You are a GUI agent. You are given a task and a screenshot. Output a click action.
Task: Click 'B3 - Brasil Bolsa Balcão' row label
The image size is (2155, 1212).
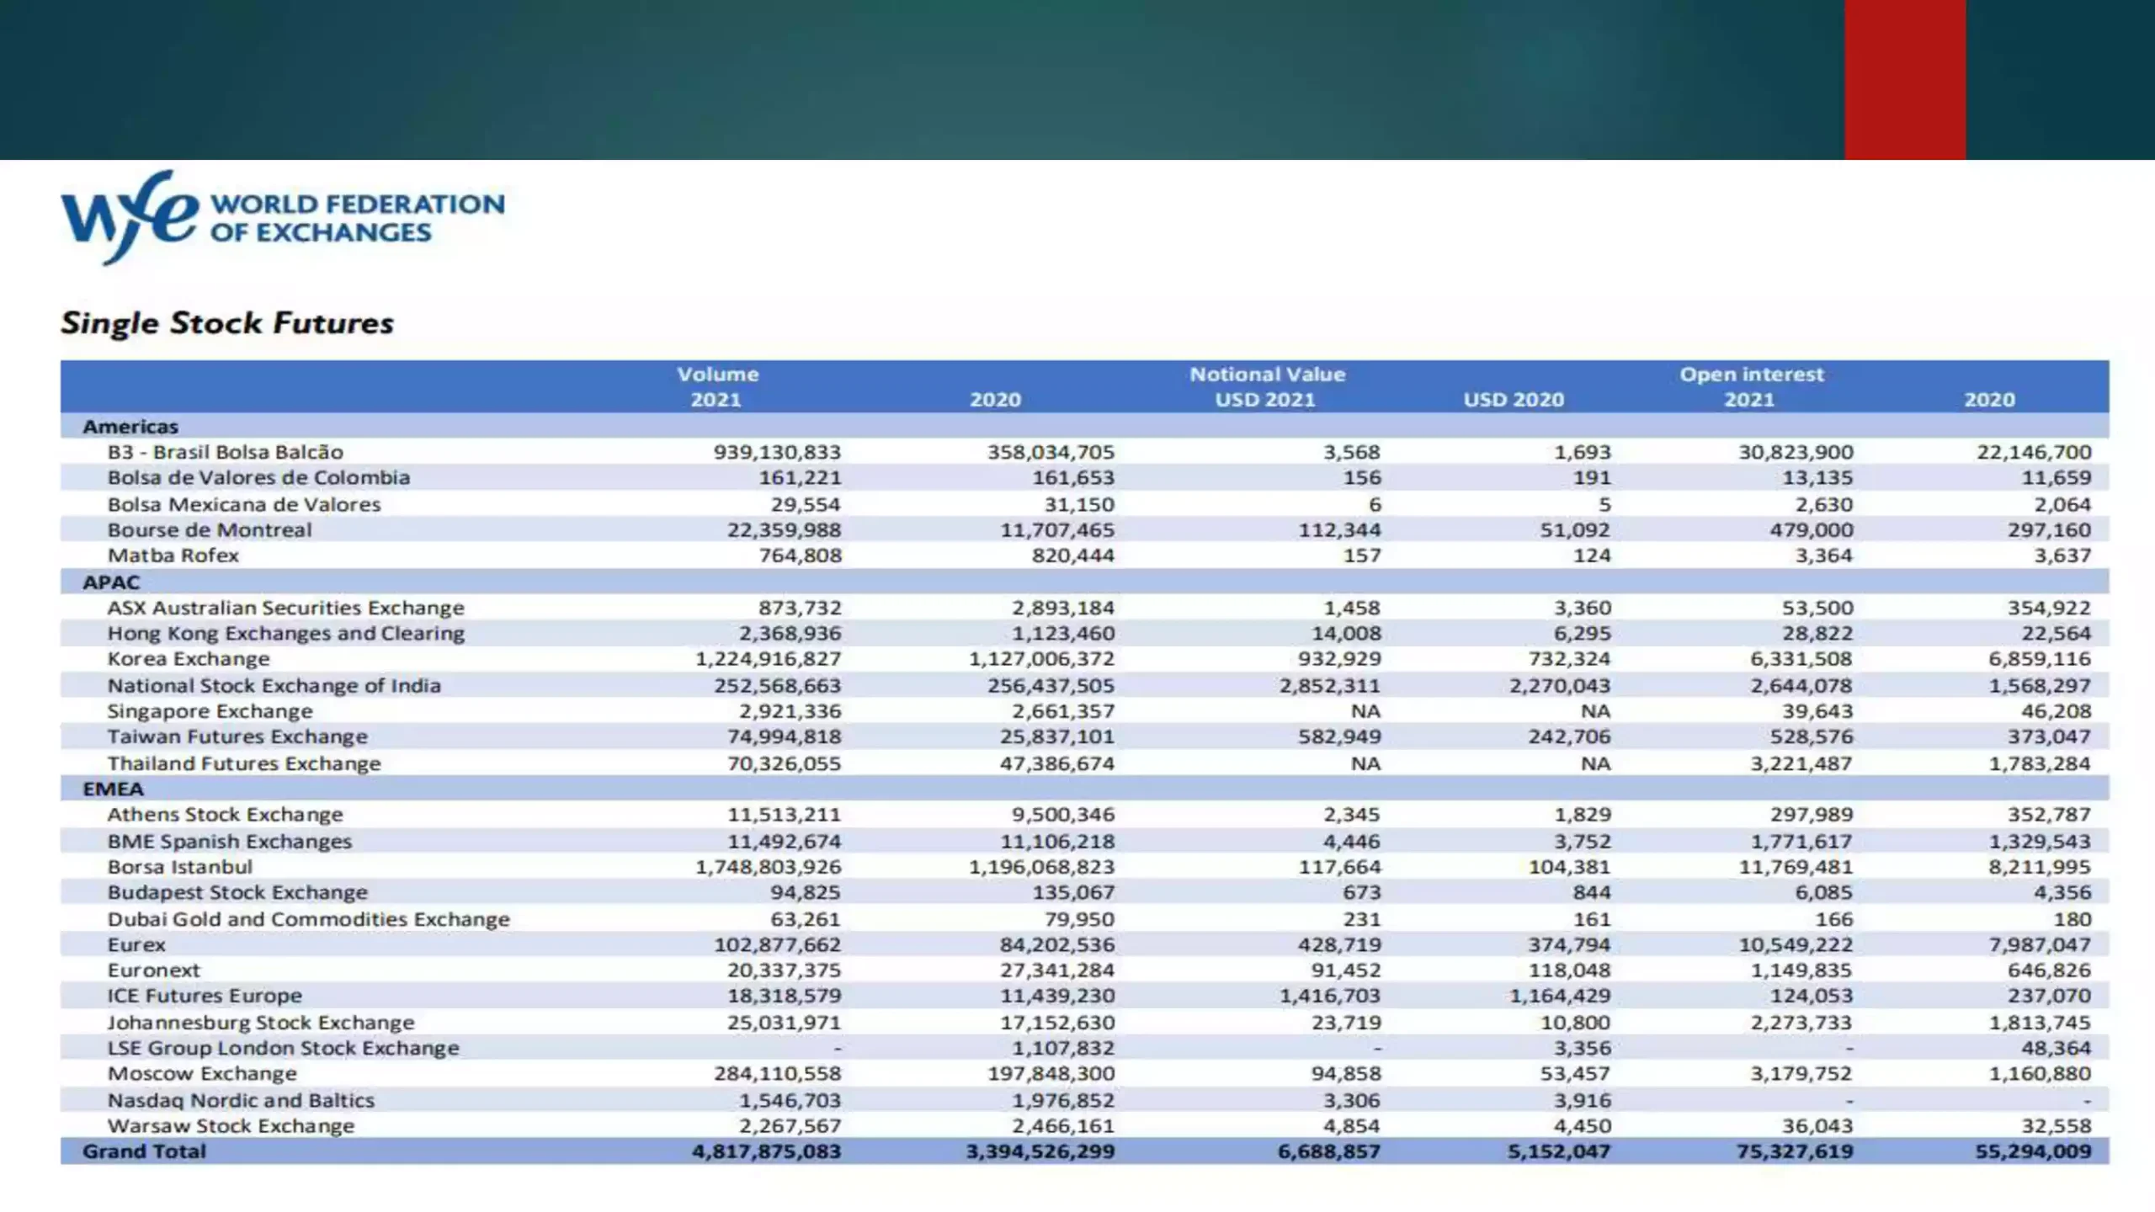(x=225, y=452)
